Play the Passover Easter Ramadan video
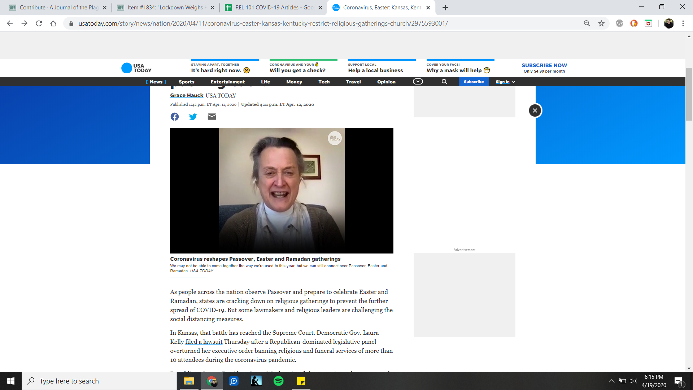The image size is (693, 390). pyautogui.click(x=282, y=190)
